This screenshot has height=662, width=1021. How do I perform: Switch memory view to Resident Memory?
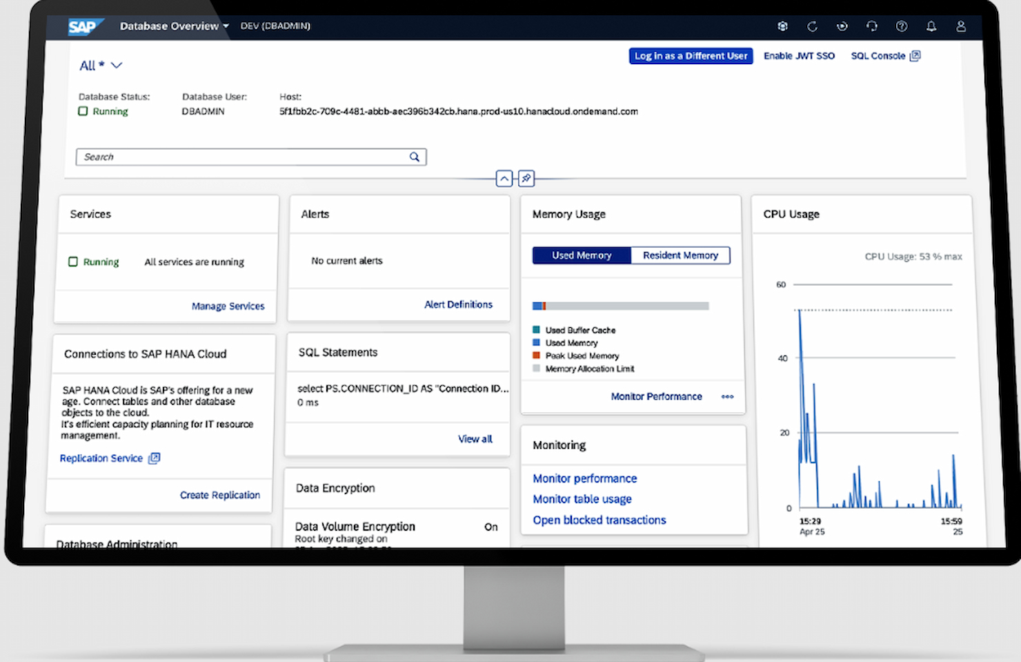[x=680, y=255]
